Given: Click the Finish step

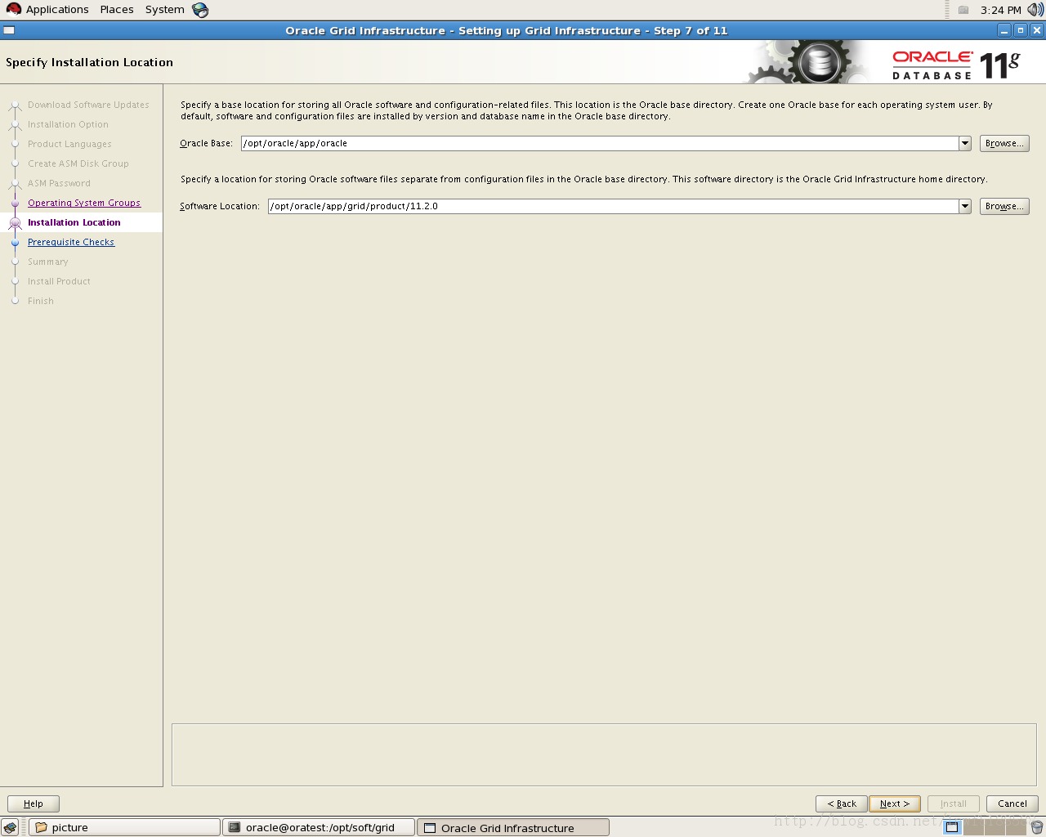Looking at the screenshot, I should tap(41, 301).
